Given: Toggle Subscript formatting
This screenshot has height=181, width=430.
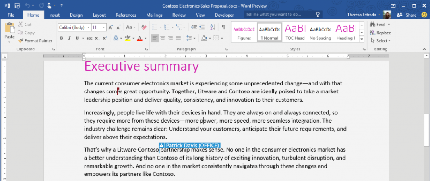Looking at the screenshot, I should pos(97,39).
